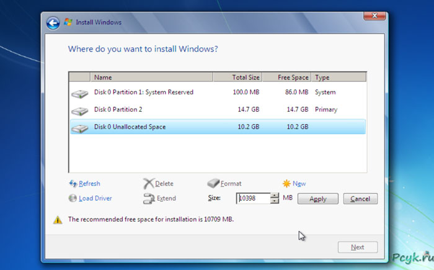Click the Format drive icon
Image resolution: width=434 pixels, height=270 pixels.
[x=213, y=184]
